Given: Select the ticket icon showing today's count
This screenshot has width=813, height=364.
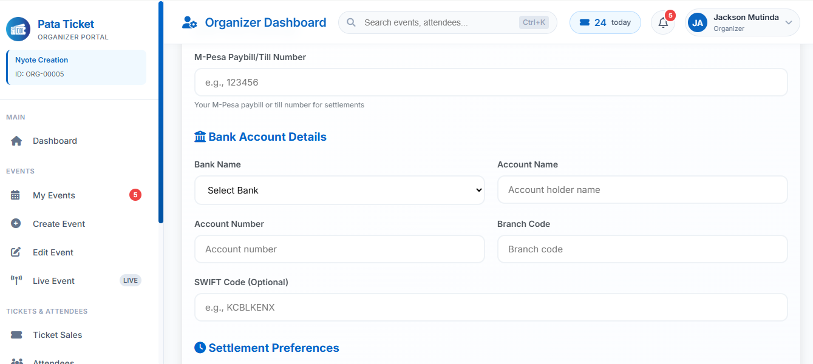Looking at the screenshot, I should 585,22.
